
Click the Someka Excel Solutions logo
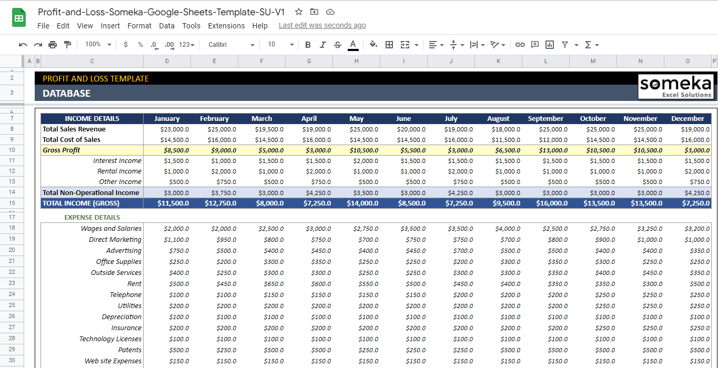pos(676,87)
